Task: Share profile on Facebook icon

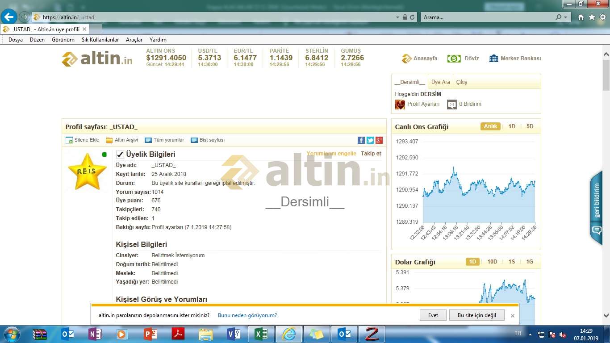Action: click(361, 140)
